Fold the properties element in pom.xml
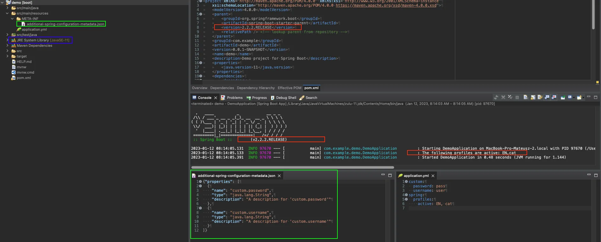The height and width of the screenshot is (242, 601). (x=201, y=63)
